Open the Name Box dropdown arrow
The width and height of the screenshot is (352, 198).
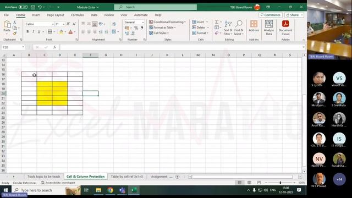pos(23,47)
